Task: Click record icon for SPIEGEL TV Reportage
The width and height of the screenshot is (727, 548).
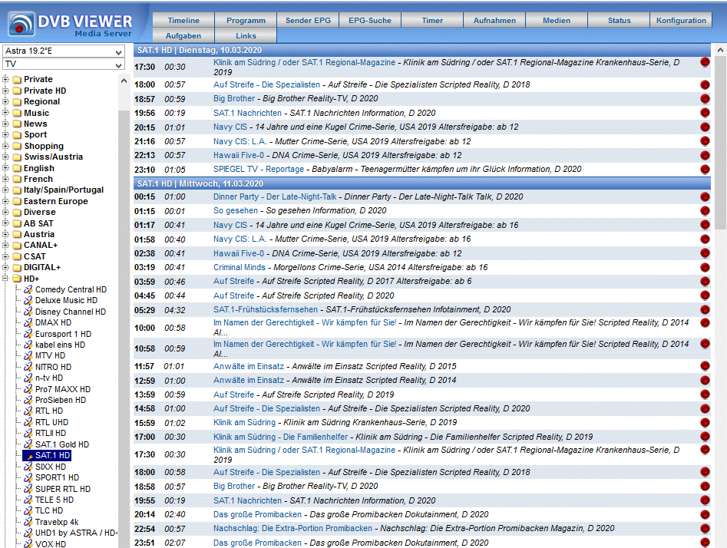Action: pos(705,170)
